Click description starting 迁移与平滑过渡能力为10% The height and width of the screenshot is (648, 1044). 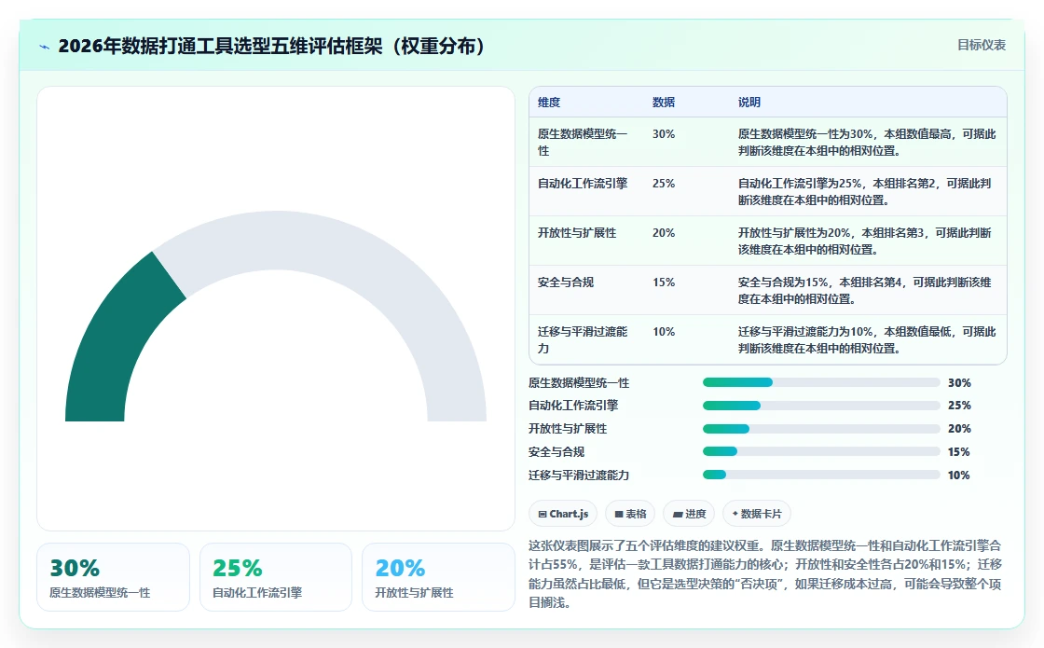pos(867,339)
